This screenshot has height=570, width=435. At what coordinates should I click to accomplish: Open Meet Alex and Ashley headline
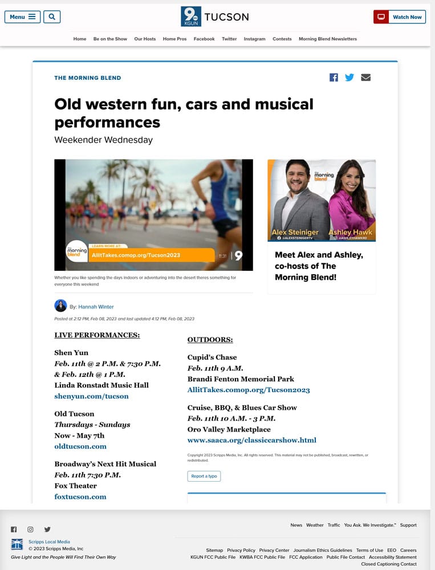pos(319,266)
